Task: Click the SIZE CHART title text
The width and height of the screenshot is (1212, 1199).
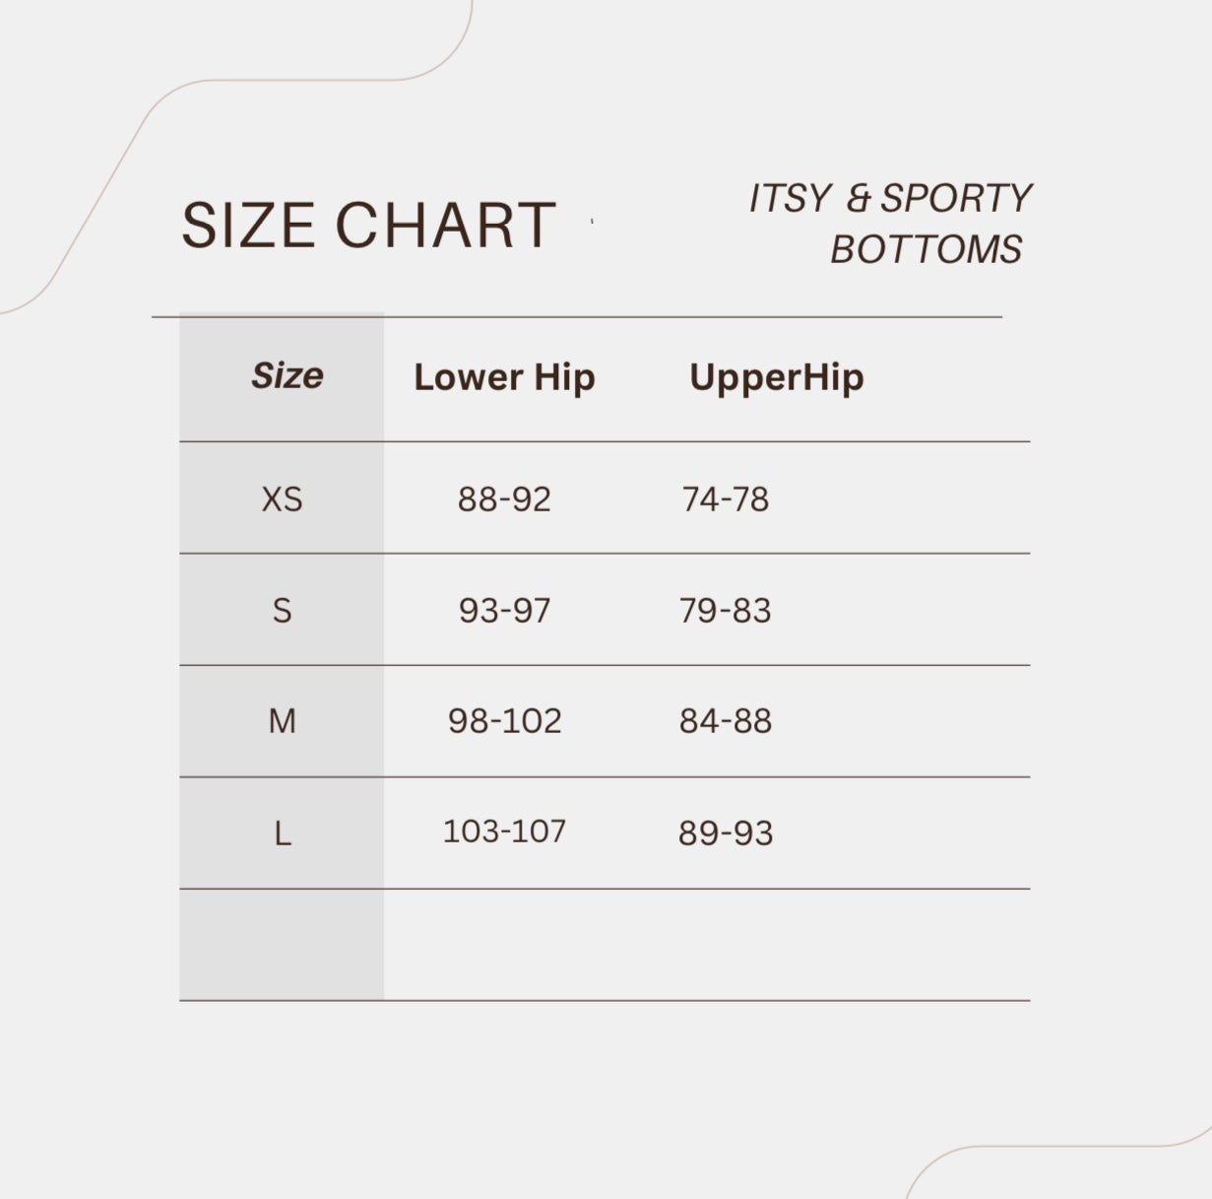Action: pos(368,225)
